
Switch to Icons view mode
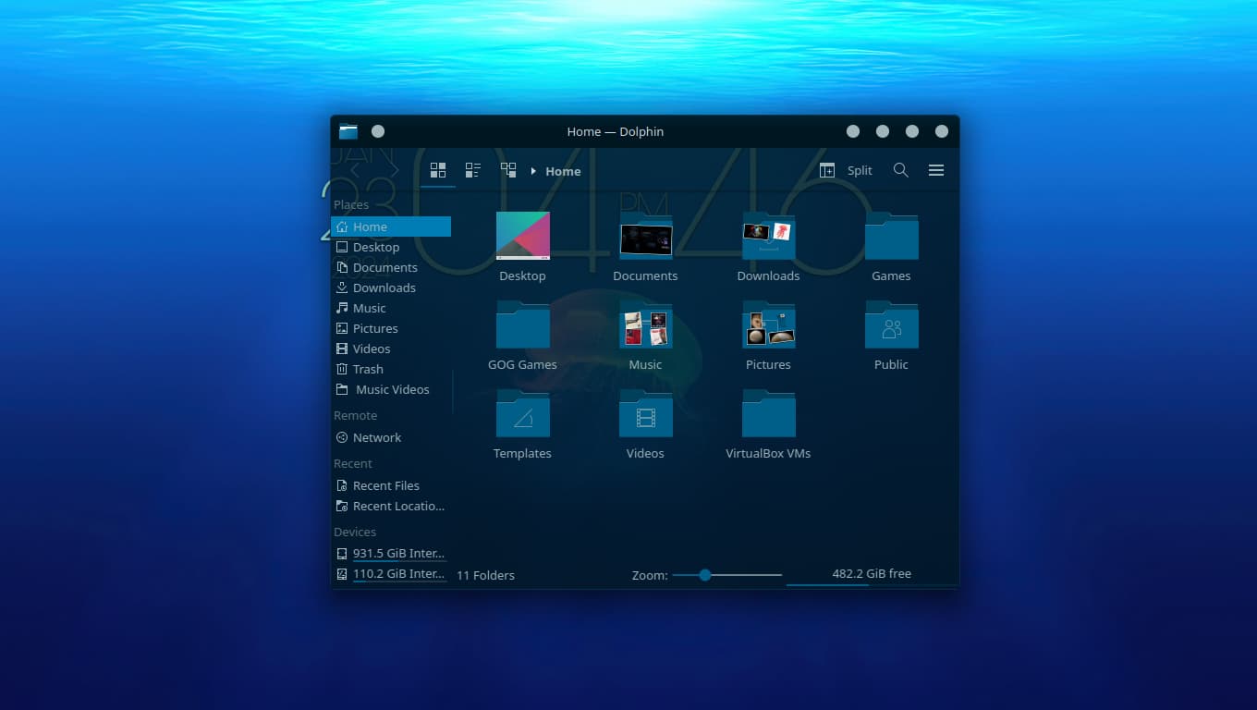tap(438, 170)
